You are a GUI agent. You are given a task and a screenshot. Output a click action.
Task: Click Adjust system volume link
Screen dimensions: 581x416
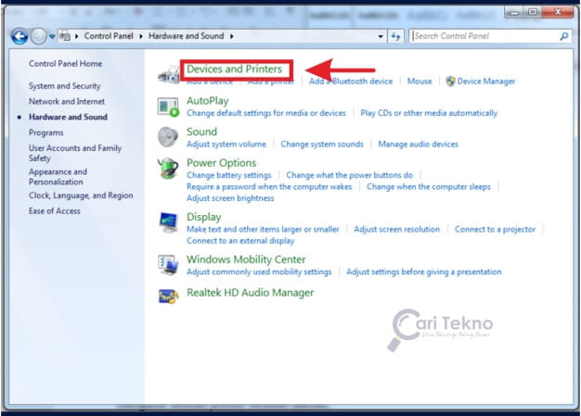click(226, 145)
